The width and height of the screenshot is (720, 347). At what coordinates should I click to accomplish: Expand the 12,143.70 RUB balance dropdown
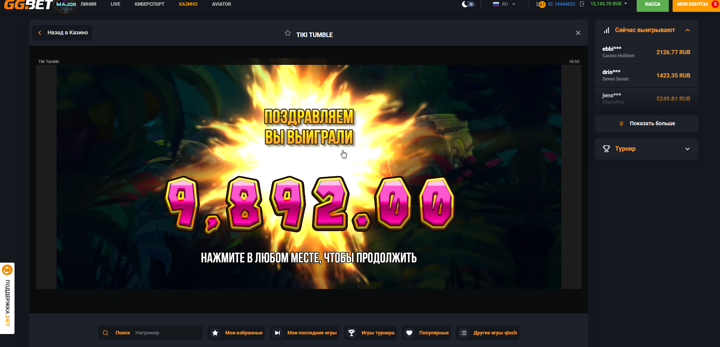tap(609, 4)
